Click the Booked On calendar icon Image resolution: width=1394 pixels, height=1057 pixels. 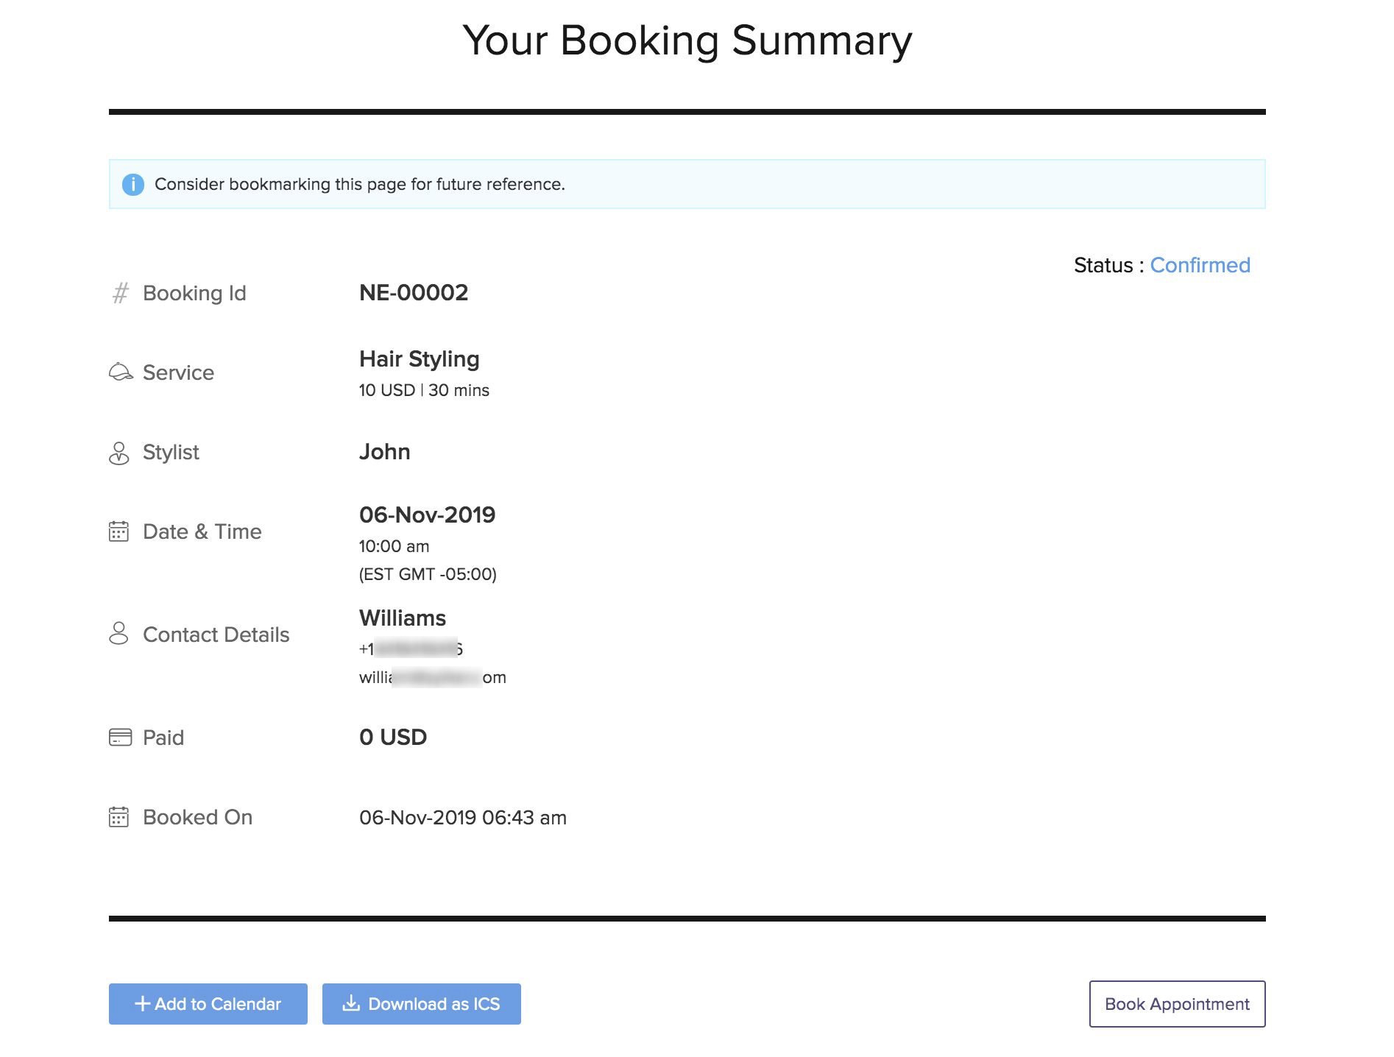click(118, 817)
